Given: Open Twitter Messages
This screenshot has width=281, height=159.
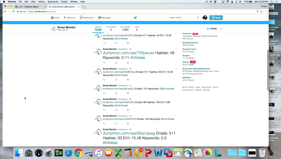Looking at the screenshot, I should pos(105,18).
